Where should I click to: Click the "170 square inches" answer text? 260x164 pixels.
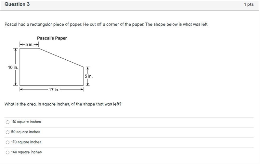pos(26,142)
